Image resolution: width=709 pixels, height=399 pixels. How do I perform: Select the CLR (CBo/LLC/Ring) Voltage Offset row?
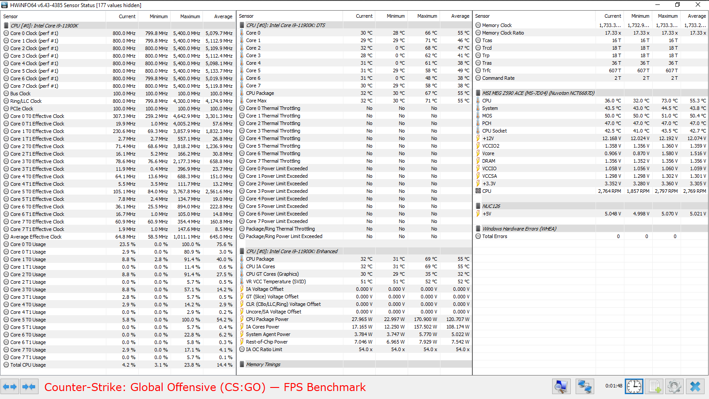pos(354,304)
